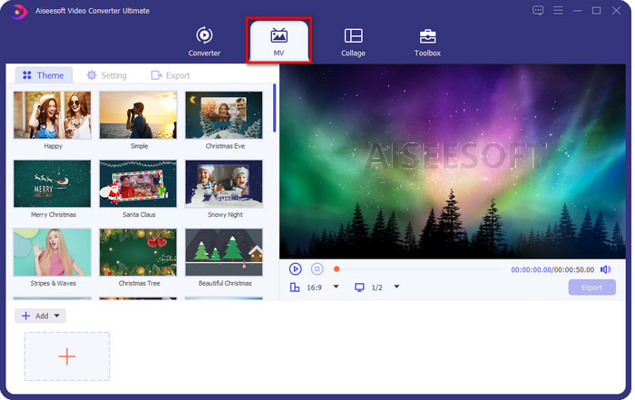Choose the Snowy Night theme
The image size is (635, 400).
click(224, 184)
